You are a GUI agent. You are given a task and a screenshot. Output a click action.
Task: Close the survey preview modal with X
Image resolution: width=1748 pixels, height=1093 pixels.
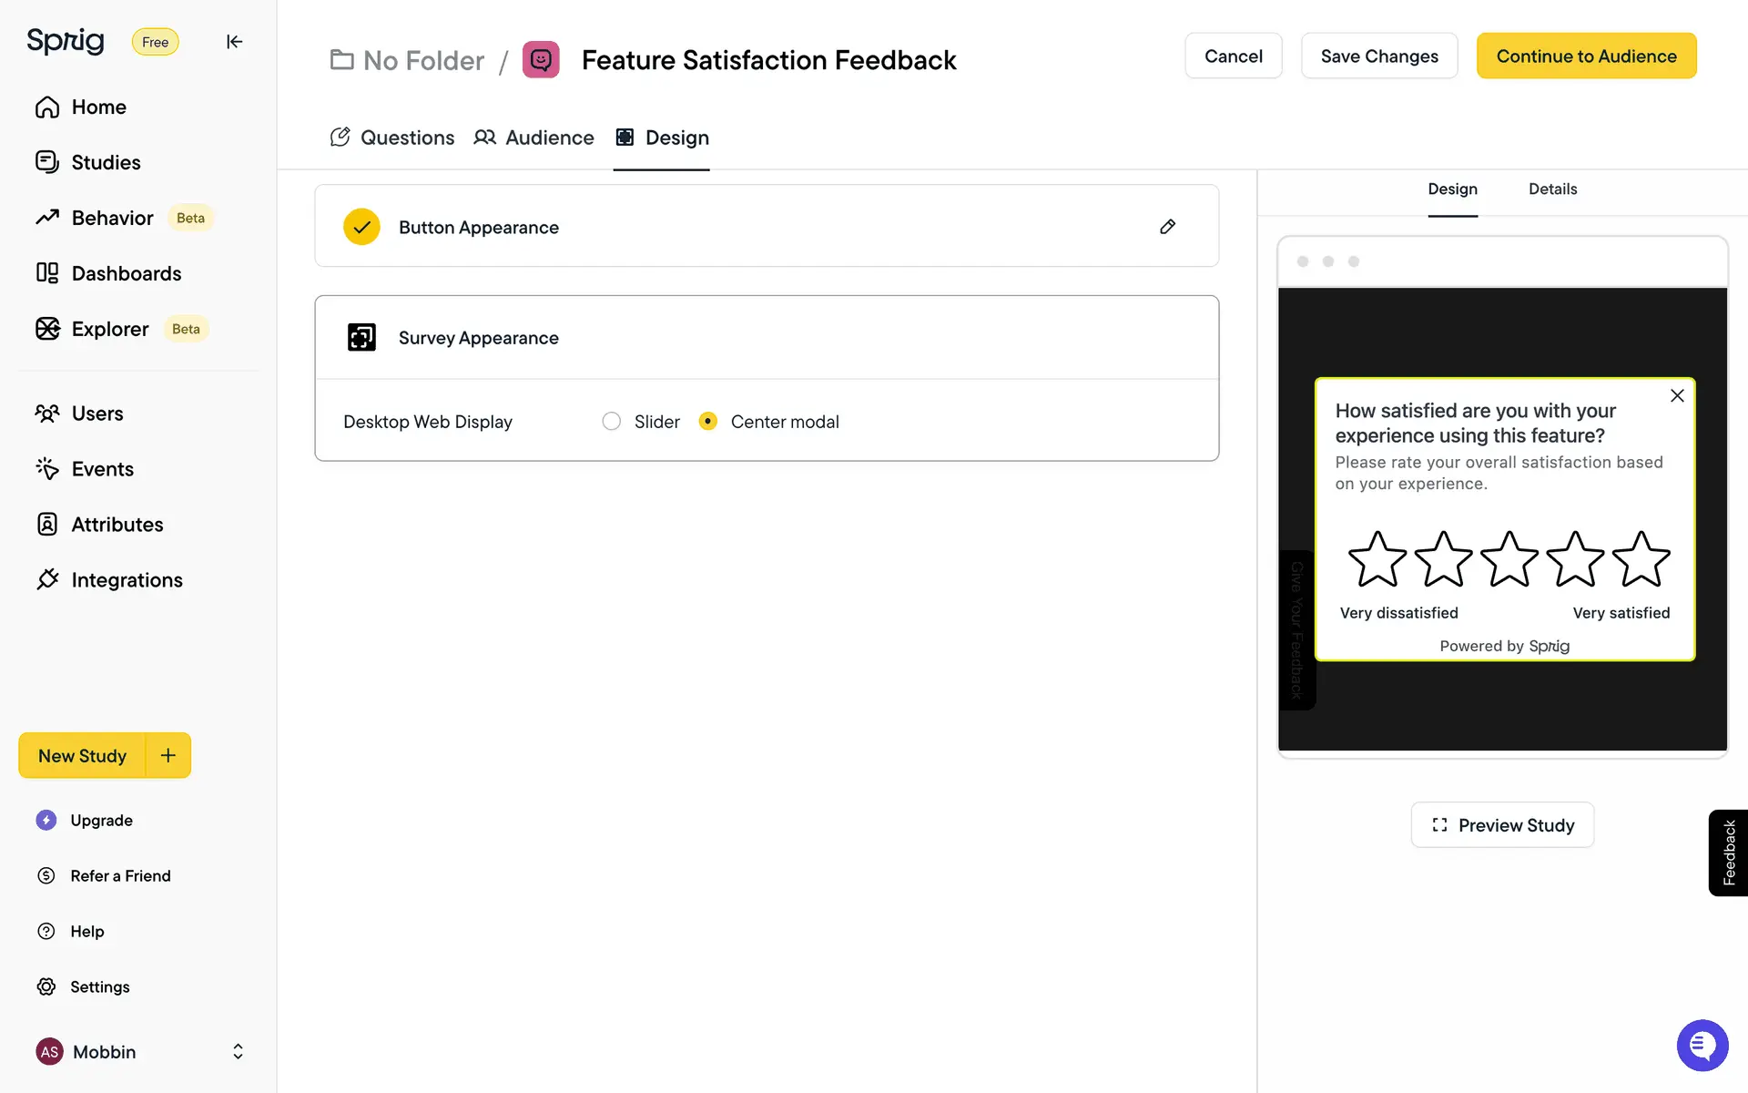pyautogui.click(x=1677, y=396)
